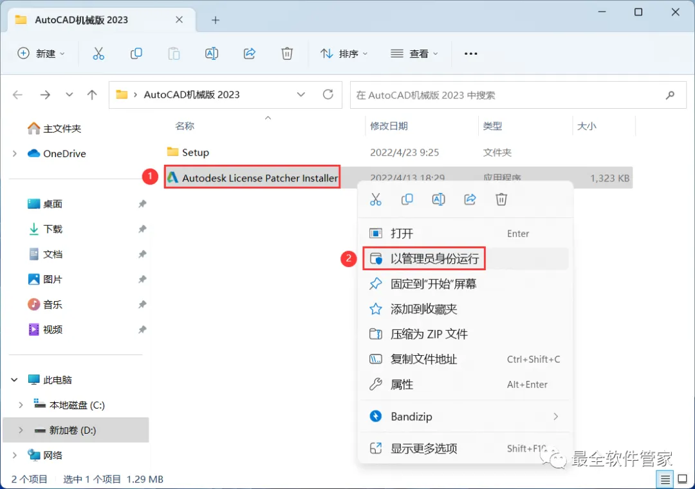Click the Delete icon in the context menu
The width and height of the screenshot is (695, 489).
coord(501,199)
